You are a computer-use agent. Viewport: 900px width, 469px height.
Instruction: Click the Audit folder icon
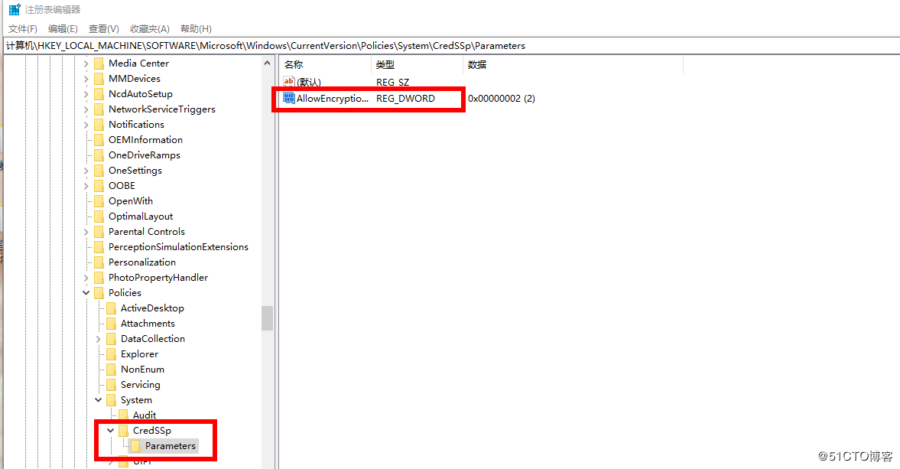pyautogui.click(x=123, y=415)
